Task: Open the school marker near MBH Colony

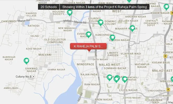Action: [172, 79]
